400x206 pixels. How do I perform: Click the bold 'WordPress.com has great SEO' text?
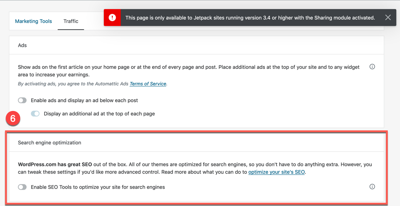54,165
